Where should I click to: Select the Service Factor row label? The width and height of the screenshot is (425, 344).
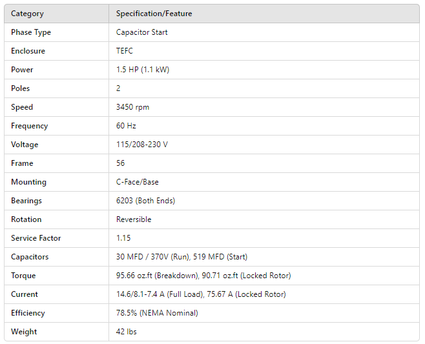click(36, 238)
